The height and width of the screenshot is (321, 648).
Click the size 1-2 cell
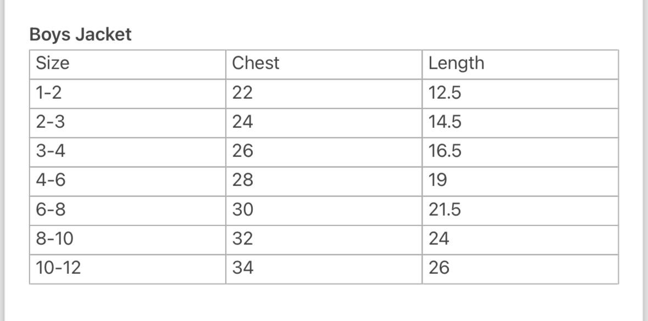point(49,93)
